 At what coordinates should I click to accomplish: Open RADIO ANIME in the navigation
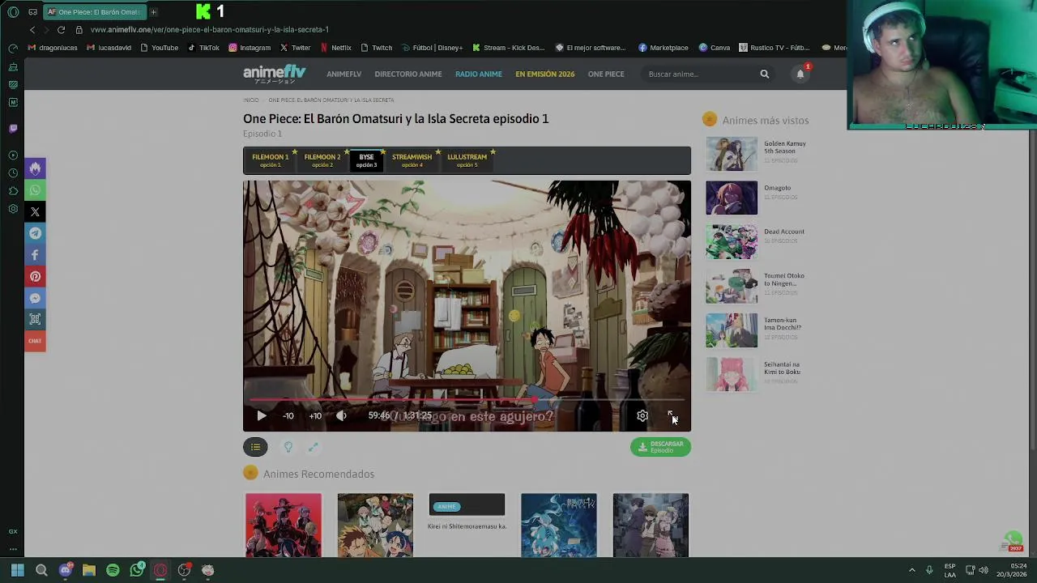click(x=478, y=74)
